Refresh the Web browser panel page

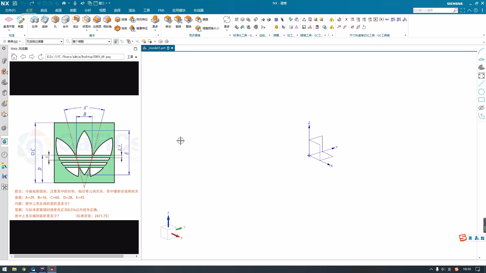(40, 57)
